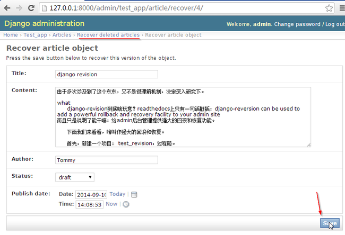Screen dimensions: 345x235
Task: Click the 'Recover article object' breadcrumb text
Action: click(x=173, y=35)
